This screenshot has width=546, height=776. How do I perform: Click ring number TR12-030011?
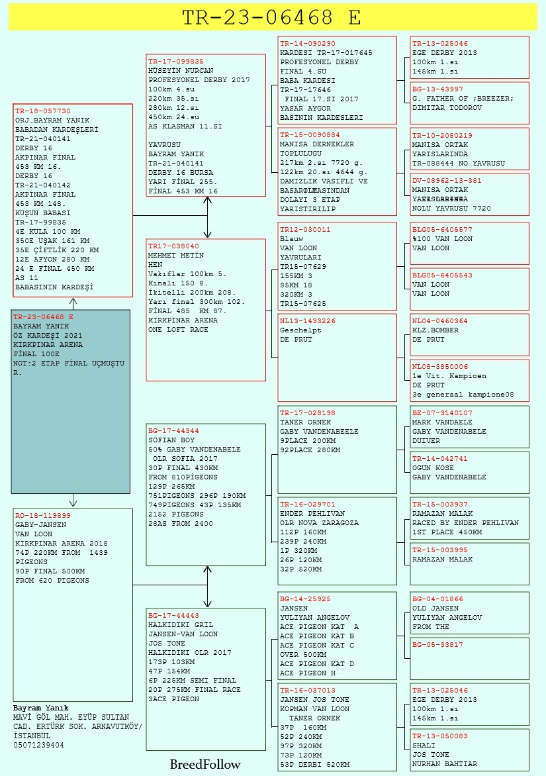point(305,229)
